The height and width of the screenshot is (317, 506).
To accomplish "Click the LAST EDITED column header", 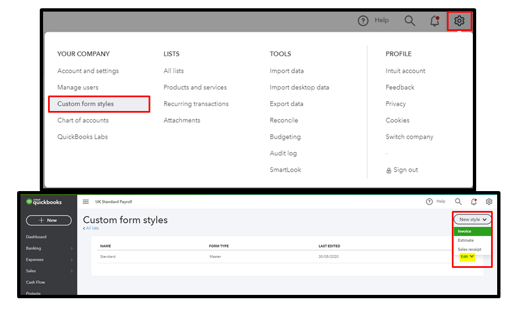I will coord(329,246).
